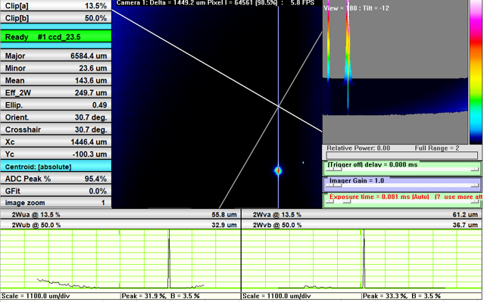Click right arrow of Imager Gain slider
This screenshot has height=302, width=484.
click(x=475, y=185)
